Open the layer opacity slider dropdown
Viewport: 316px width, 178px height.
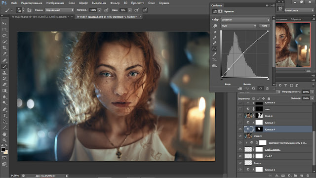coord(312,92)
